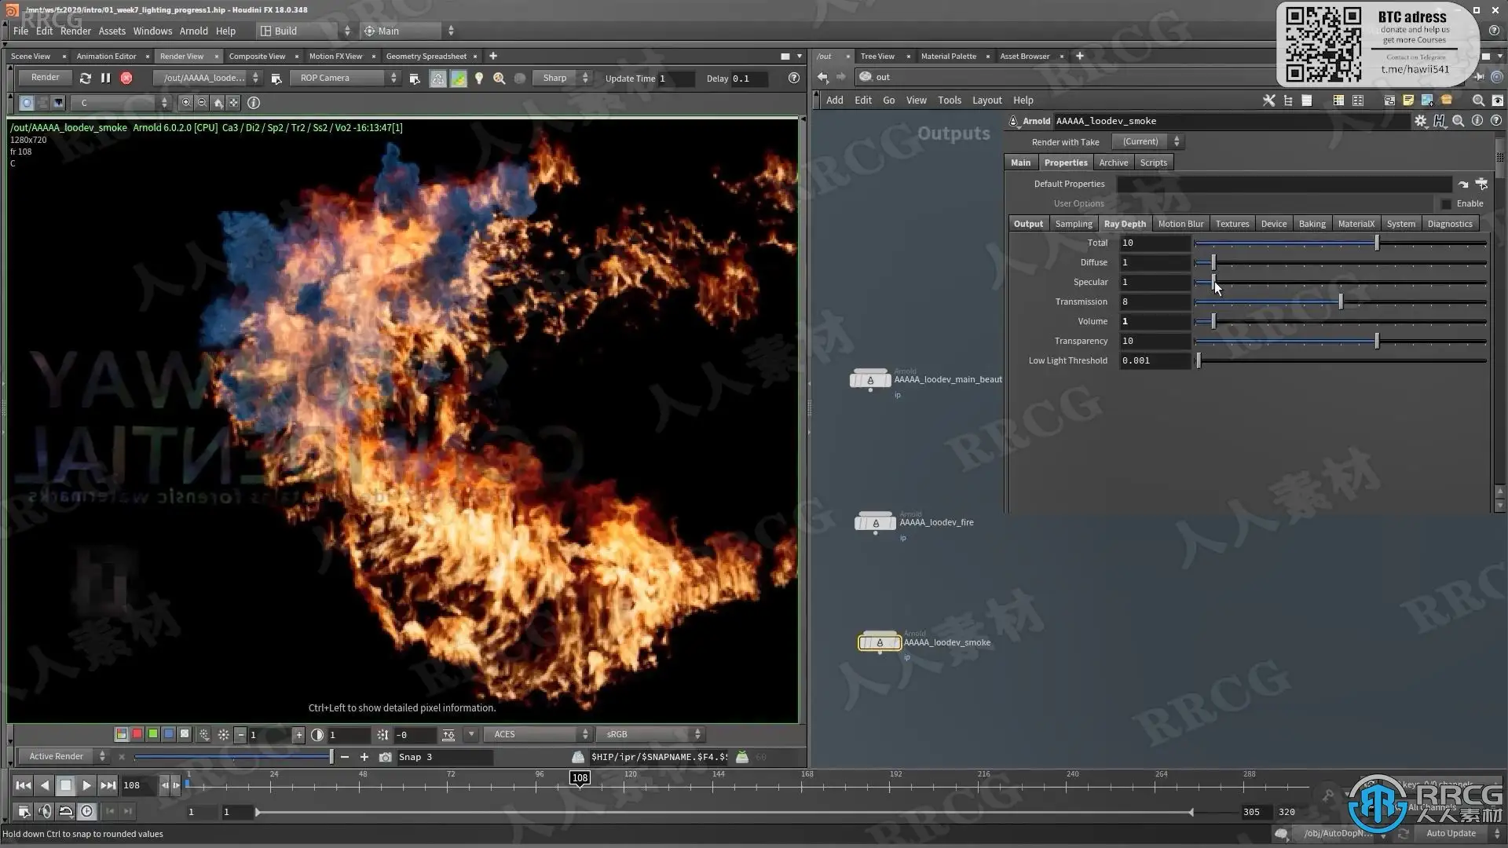Open the Build desktop dropdown
Viewport: 1508px width, 848px height.
pos(306,31)
